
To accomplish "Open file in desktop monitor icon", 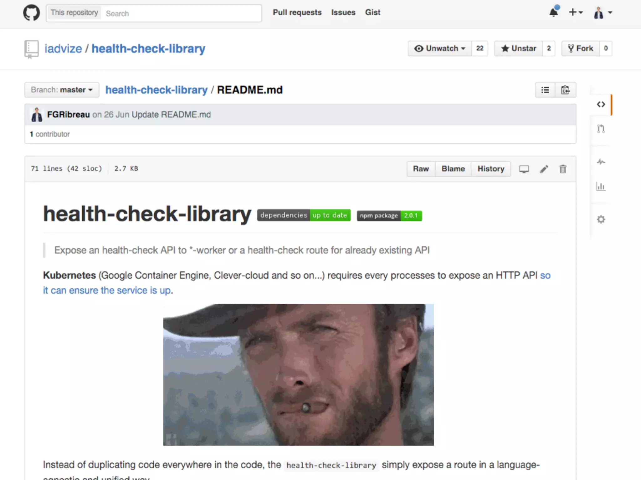I will (524, 169).
